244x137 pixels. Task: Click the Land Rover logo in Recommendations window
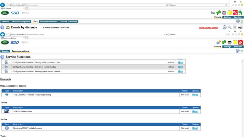tap(5, 42)
